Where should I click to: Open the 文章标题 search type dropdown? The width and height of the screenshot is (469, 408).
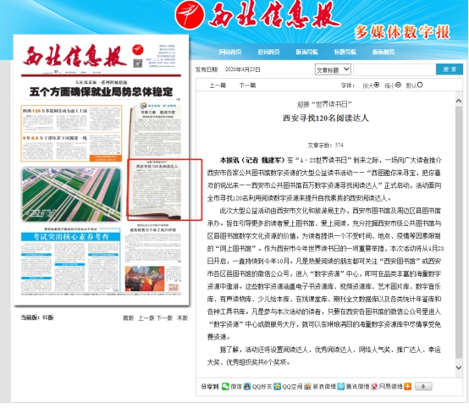[333, 69]
